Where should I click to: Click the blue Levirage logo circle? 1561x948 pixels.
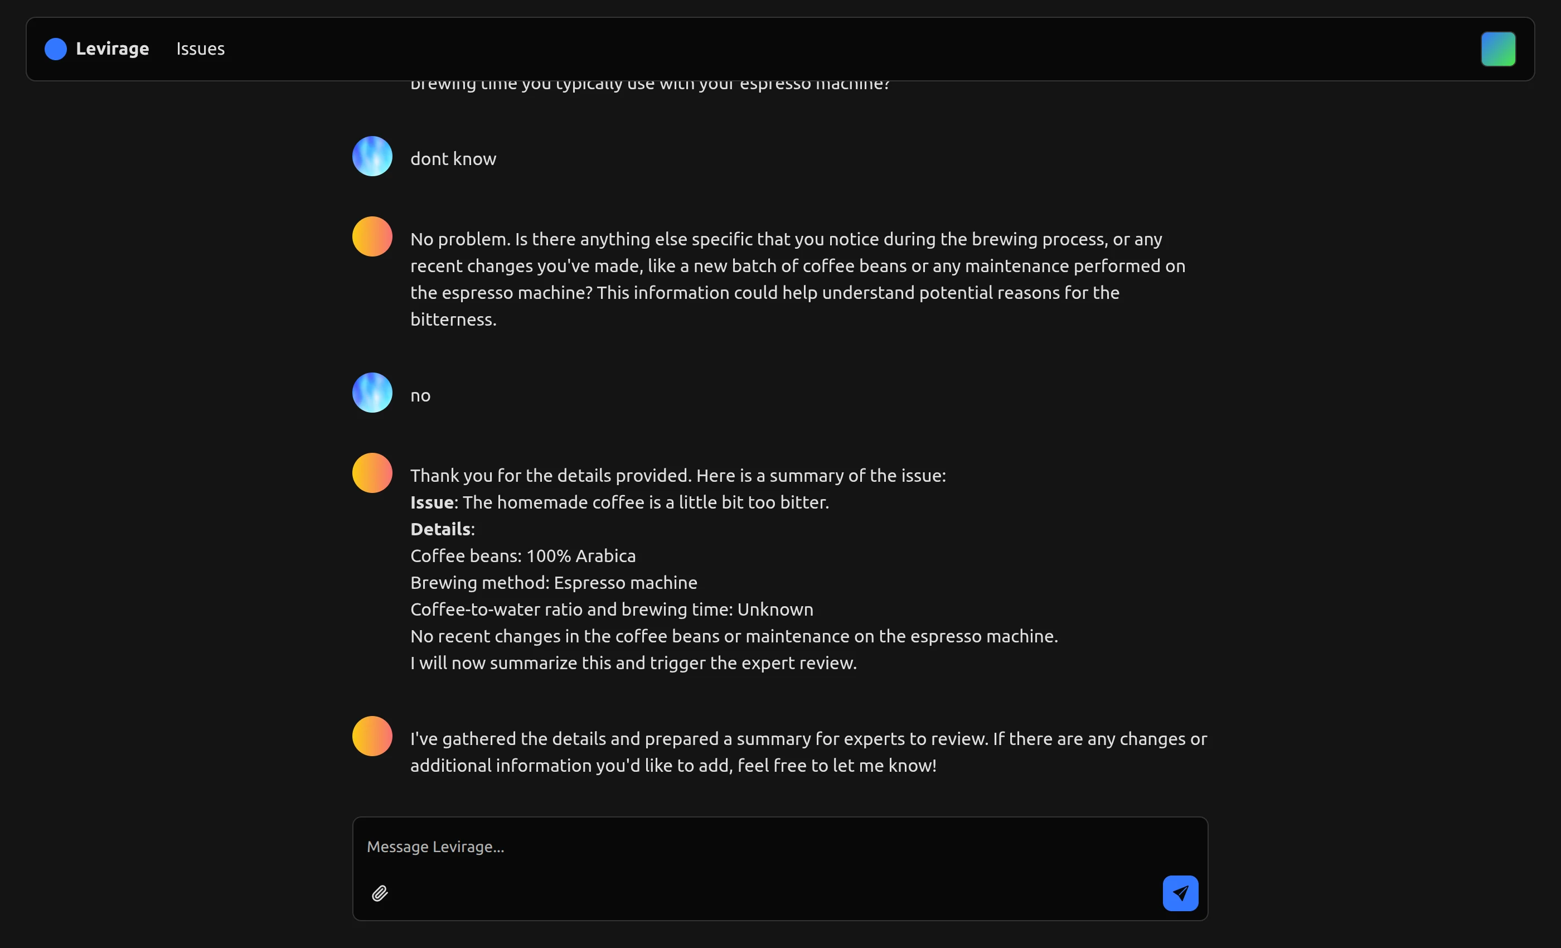pyautogui.click(x=56, y=49)
